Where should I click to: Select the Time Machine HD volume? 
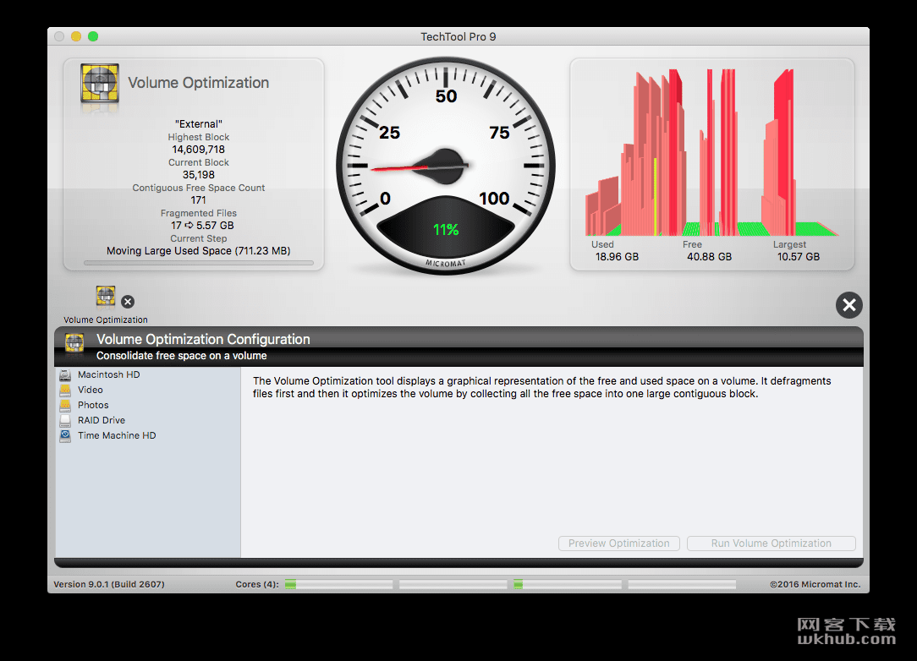148,435
